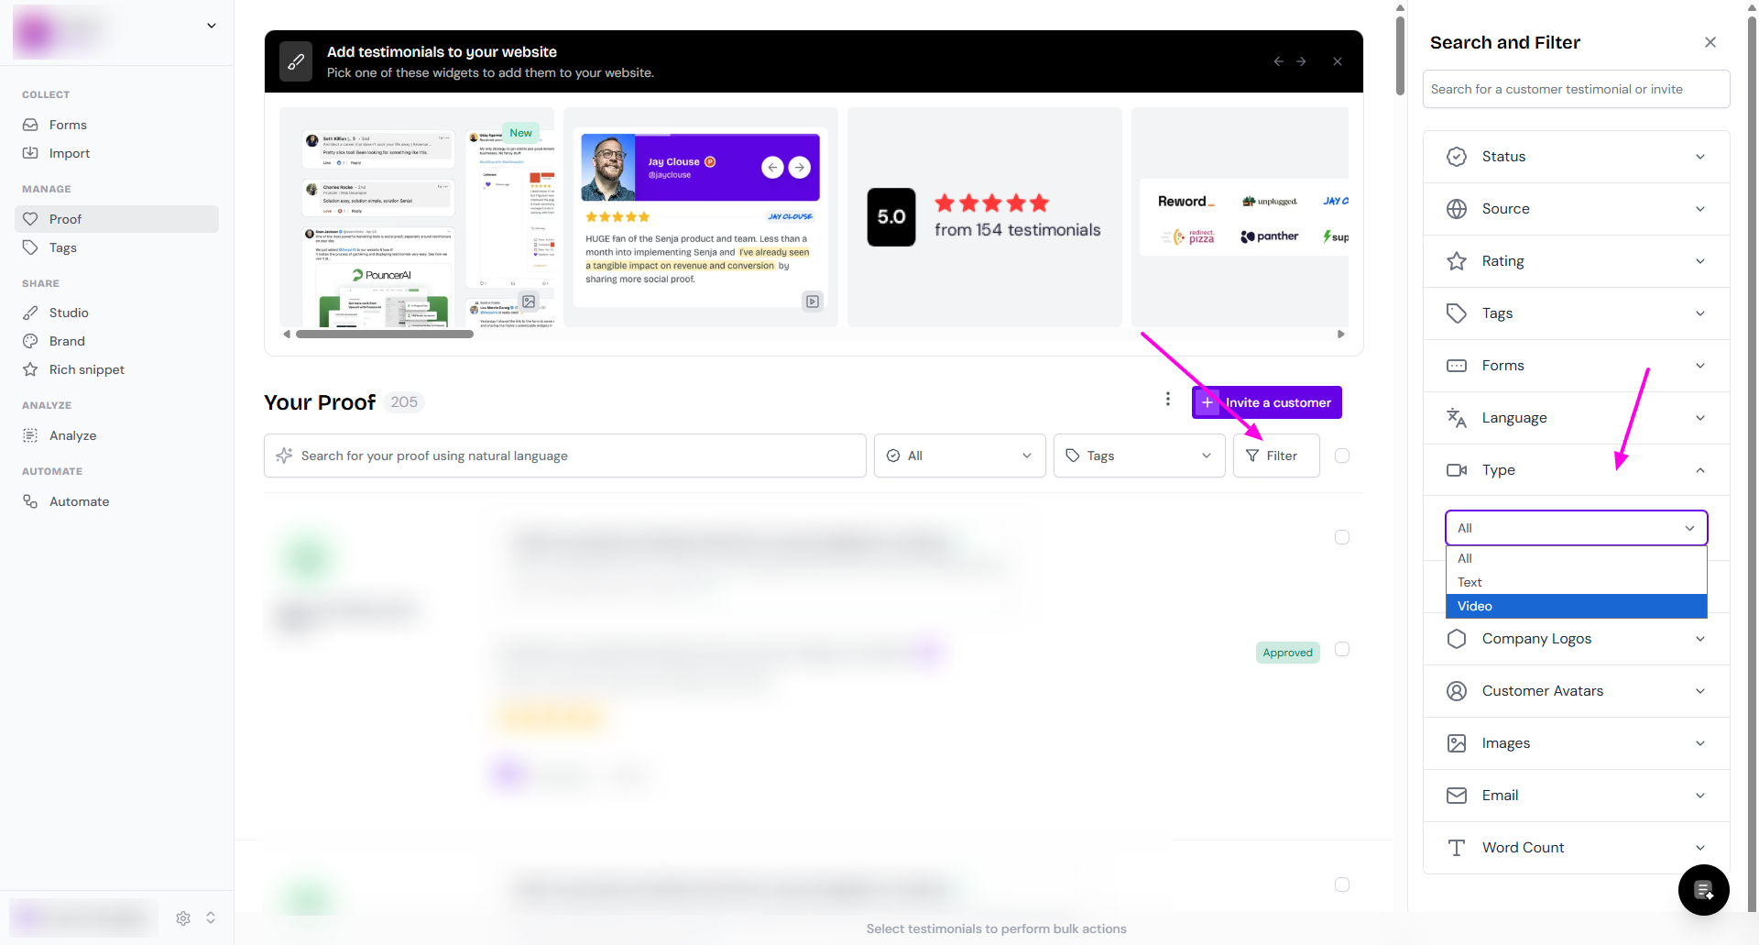
Task: Open the Tags dropdown in the proof toolbar
Action: pos(1139,456)
